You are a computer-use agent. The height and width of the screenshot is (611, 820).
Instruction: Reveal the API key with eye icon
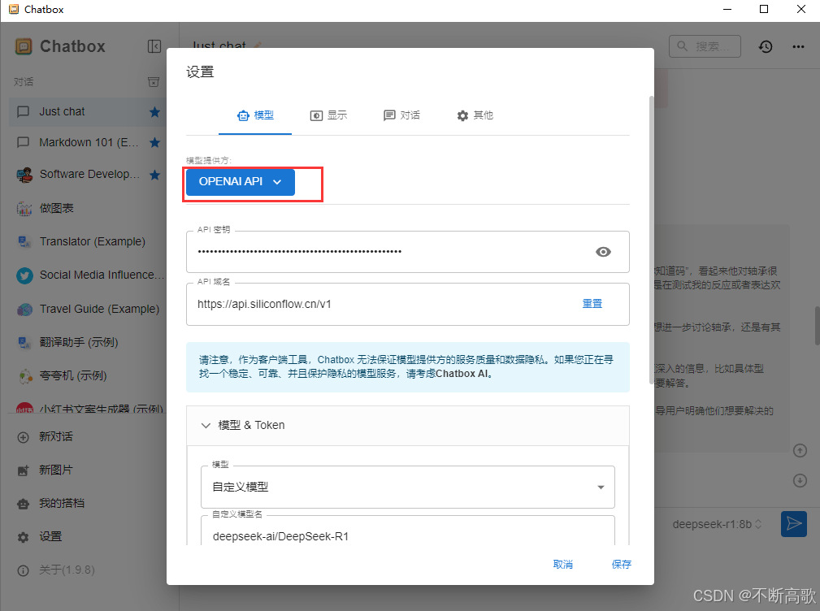click(x=603, y=252)
